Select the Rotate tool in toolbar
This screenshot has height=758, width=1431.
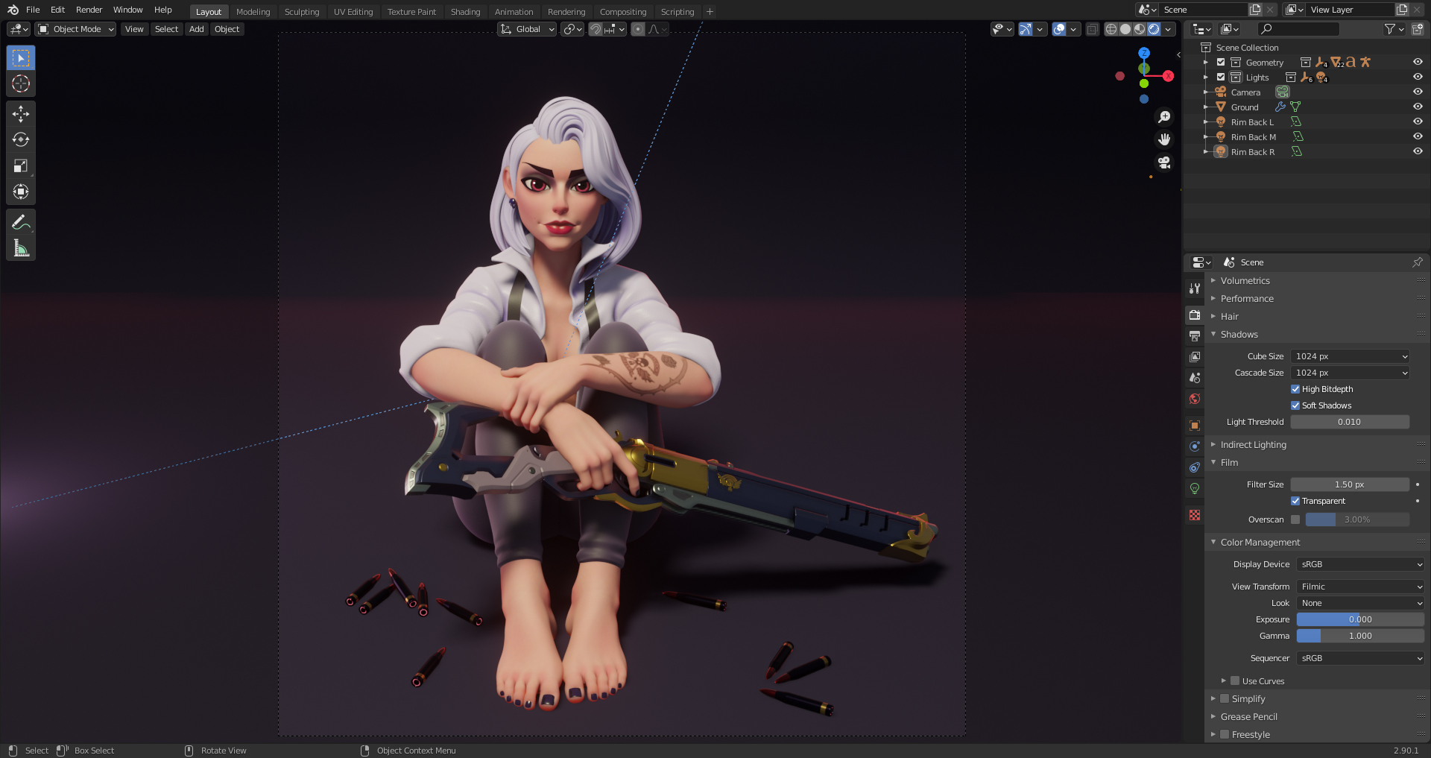(20, 139)
